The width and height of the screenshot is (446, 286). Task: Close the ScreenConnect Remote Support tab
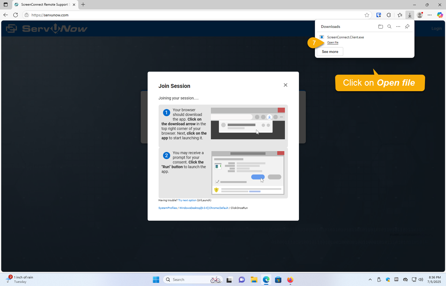(x=74, y=5)
